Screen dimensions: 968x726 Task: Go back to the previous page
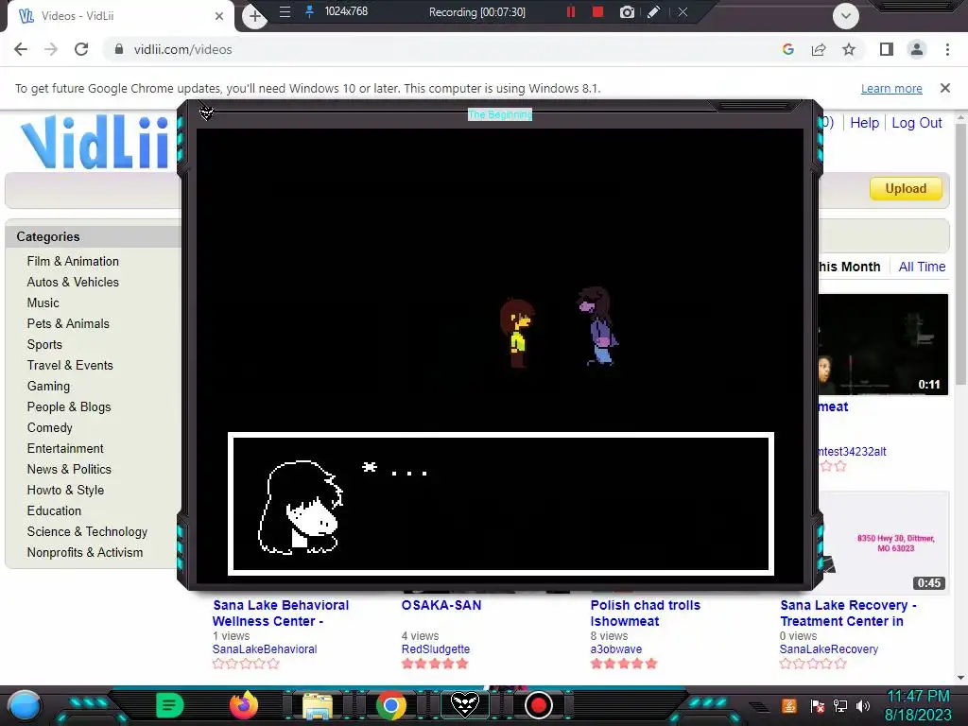point(21,49)
